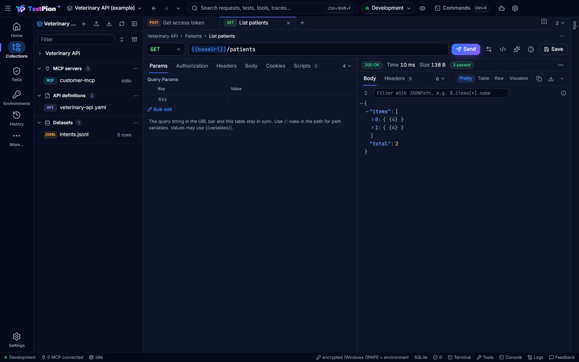Click the request URL field
579x362 pixels.
click(x=318, y=49)
